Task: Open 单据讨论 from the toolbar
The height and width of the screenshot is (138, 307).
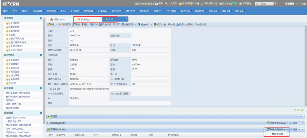Action: 200,25
